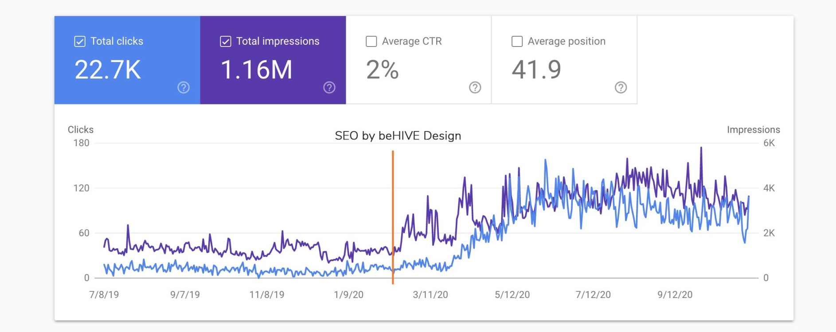Click the Average CTR label
The width and height of the screenshot is (836, 332).
pos(412,41)
